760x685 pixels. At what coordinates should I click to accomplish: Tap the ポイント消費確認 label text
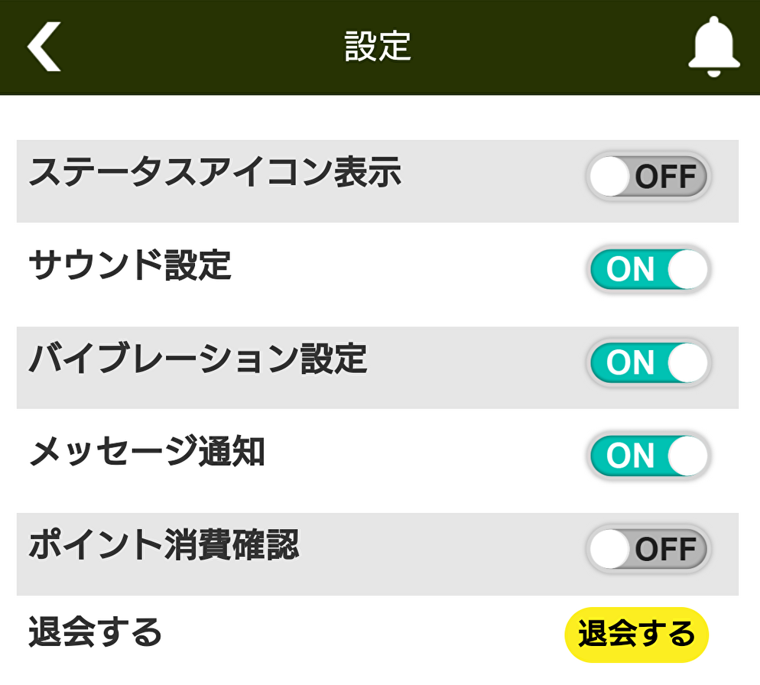pyautogui.click(x=164, y=544)
